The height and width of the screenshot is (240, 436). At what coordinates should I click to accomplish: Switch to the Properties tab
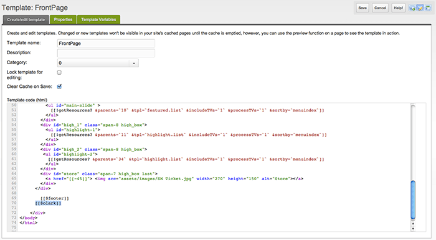(63, 19)
